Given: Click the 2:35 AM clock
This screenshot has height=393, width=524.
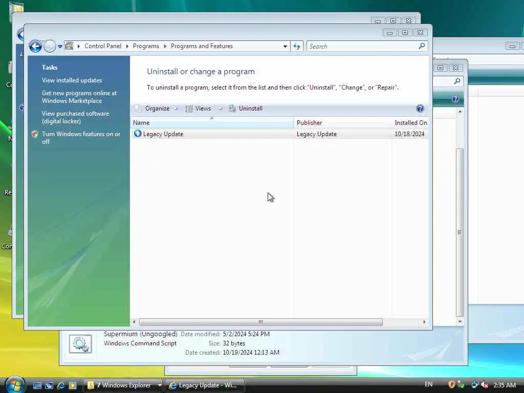Looking at the screenshot, I should tap(505, 385).
